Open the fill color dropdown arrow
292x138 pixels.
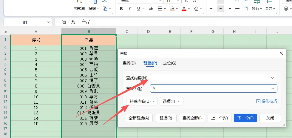(x=177, y=9)
